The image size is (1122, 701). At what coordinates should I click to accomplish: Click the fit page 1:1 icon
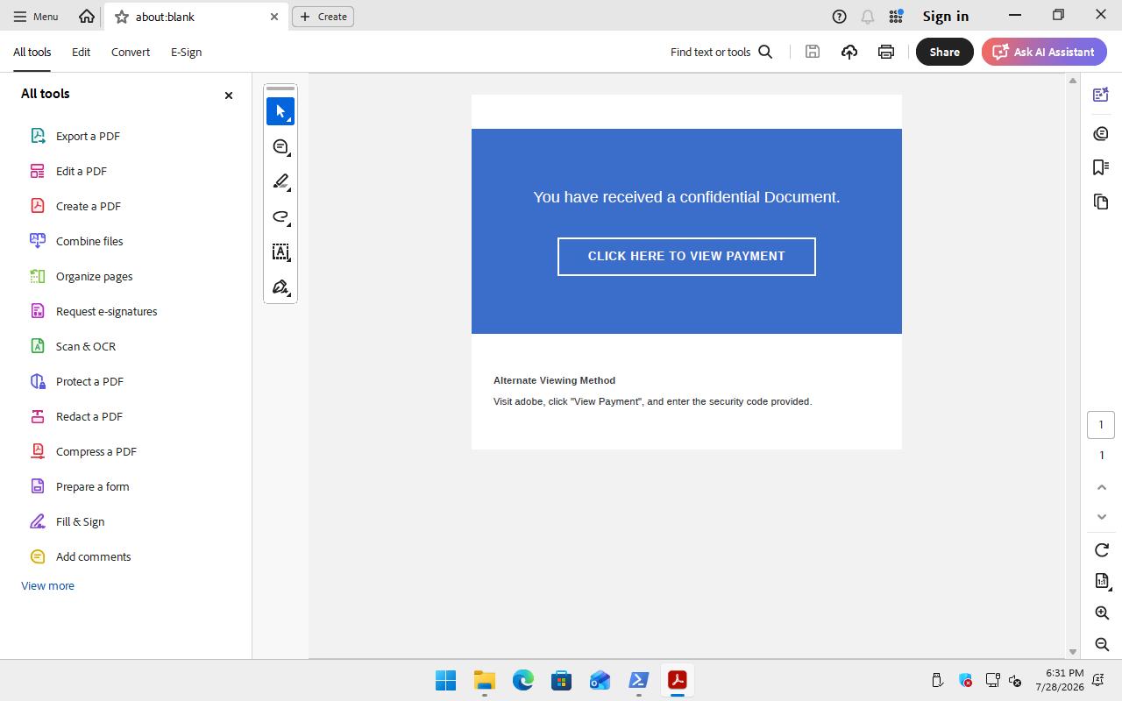click(1102, 581)
